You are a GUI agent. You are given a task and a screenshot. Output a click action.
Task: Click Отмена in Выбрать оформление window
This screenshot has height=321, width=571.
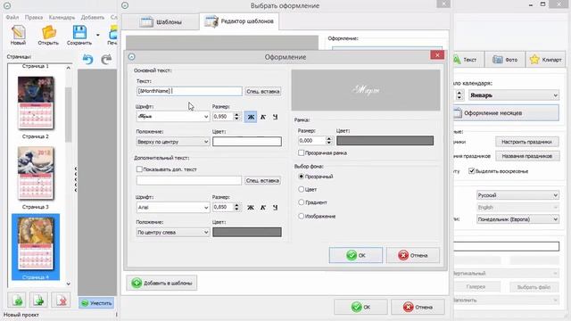[x=418, y=307]
